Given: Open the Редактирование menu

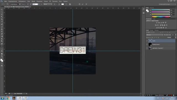Looking at the screenshot, I should (x=13, y=1).
